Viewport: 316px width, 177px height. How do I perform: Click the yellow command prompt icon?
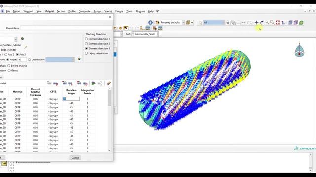[x=4, y=164]
